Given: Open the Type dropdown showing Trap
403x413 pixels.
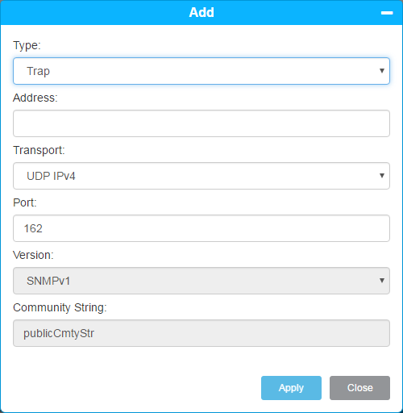Looking at the screenshot, I should [201, 71].
